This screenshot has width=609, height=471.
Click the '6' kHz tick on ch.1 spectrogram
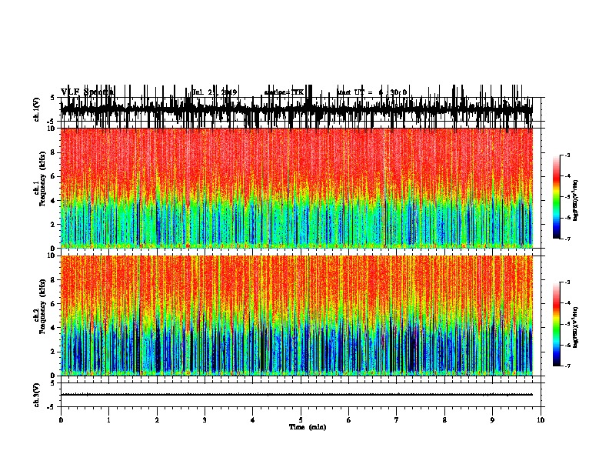54,176
